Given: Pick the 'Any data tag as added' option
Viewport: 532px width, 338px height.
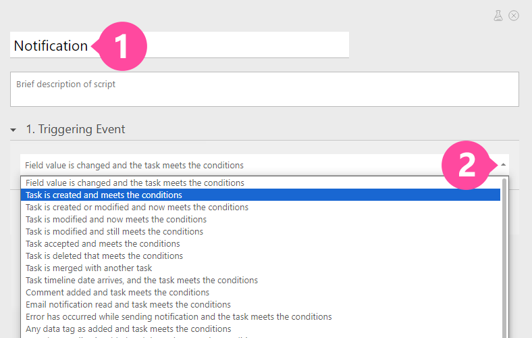Looking at the screenshot, I should pyautogui.click(x=119, y=329).
